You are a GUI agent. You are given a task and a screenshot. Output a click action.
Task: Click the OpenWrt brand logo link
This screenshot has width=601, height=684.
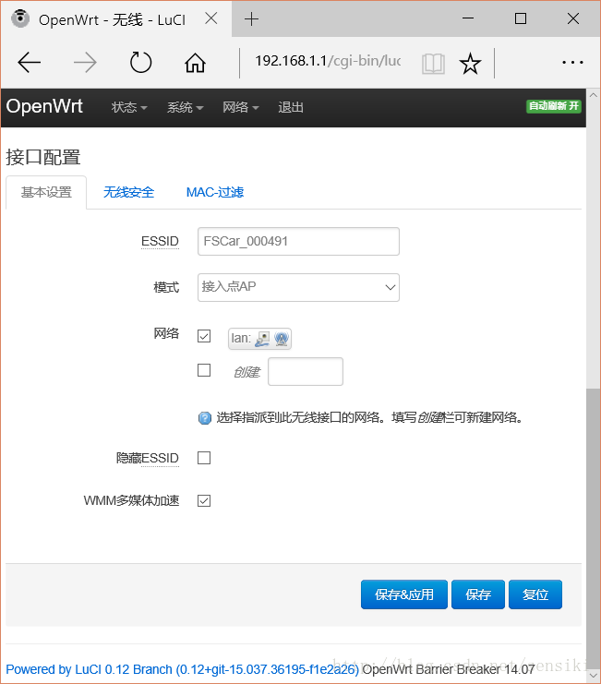click(x=44, y=106)
